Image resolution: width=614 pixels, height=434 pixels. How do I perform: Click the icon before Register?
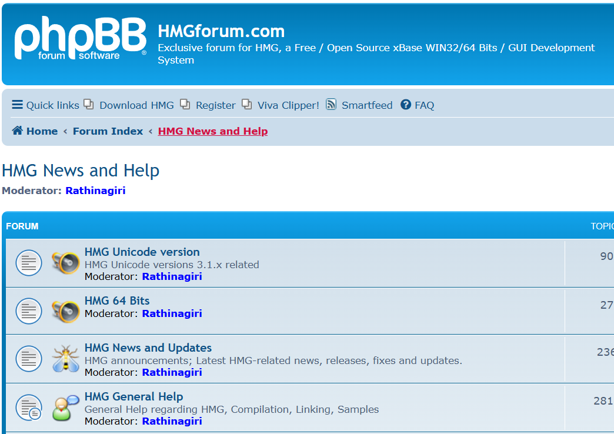tap(185, 104)
